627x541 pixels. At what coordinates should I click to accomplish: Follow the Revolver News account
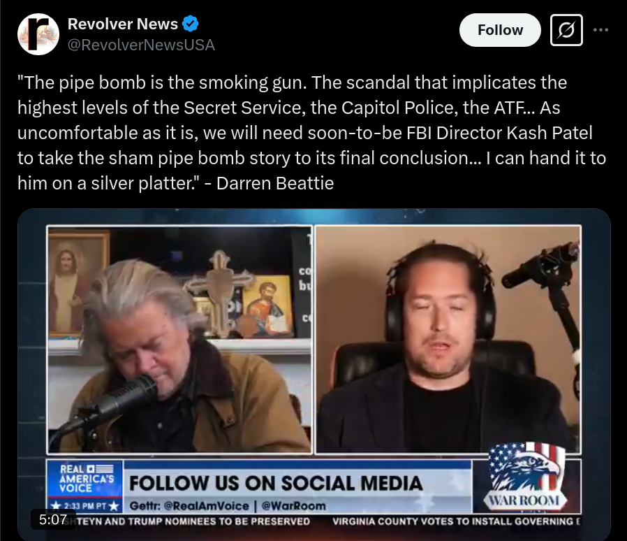pyautogui.click(x=500, y=30)
